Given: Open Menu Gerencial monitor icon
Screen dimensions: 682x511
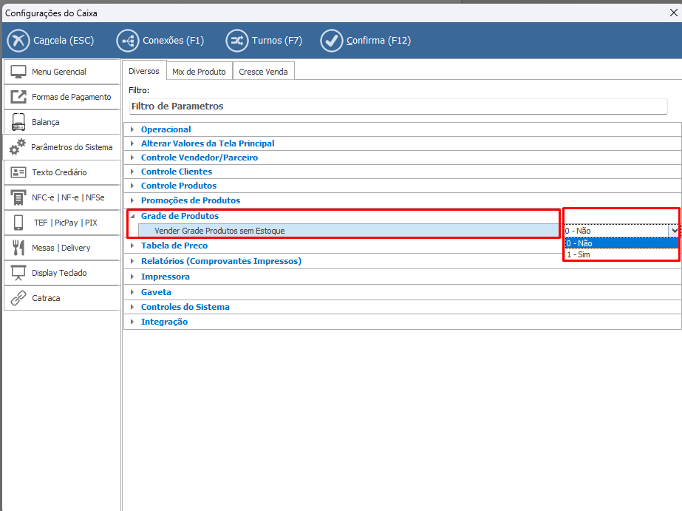Looking at the screenshot, I should [19, 72].
